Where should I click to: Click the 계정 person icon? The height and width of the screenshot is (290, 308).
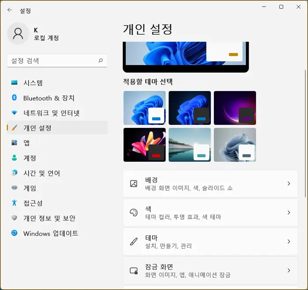tap(14, 158)
